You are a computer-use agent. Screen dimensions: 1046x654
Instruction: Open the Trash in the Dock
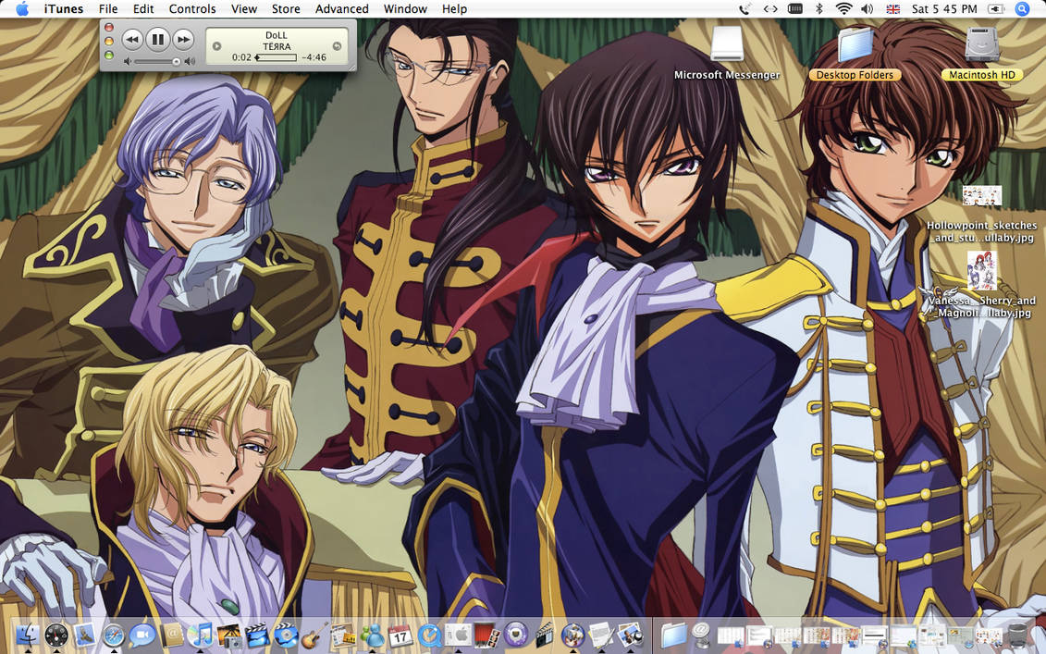coord(1017,634)
